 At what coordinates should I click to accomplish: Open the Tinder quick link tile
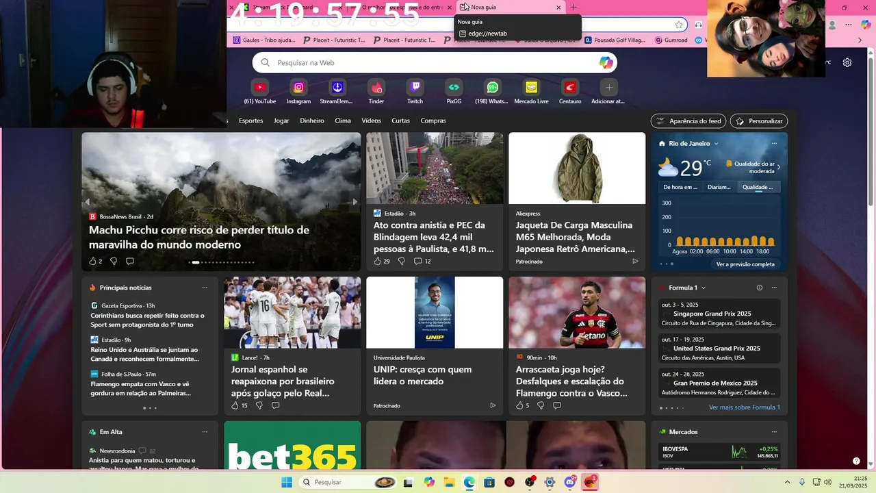pos(376,92)
